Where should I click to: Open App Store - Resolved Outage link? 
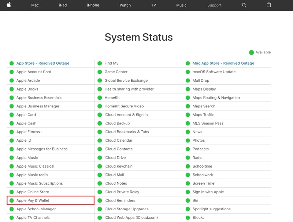(43, 63)
